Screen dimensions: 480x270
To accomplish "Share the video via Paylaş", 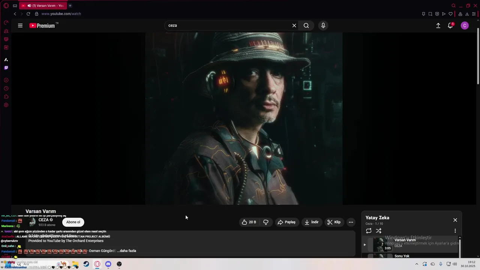I will click(286, 222).
